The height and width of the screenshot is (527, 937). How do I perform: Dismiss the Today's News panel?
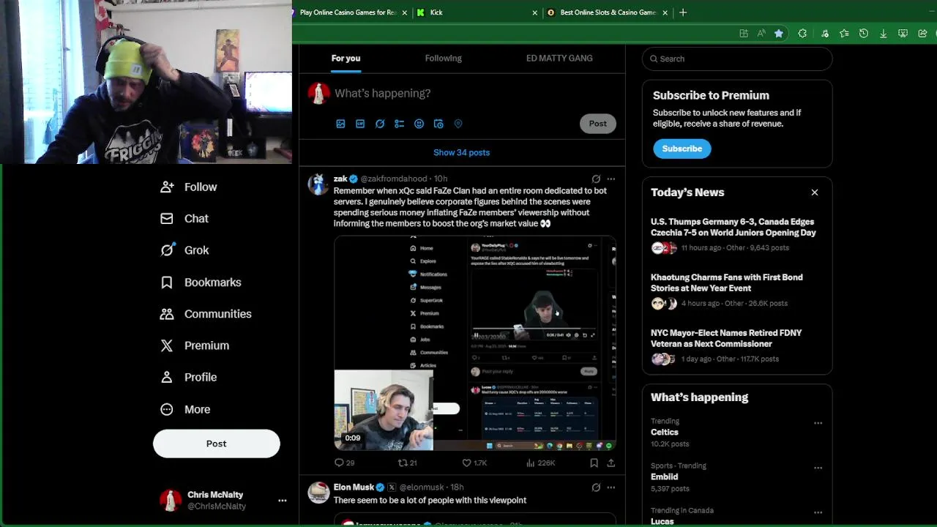coord(815,193)
